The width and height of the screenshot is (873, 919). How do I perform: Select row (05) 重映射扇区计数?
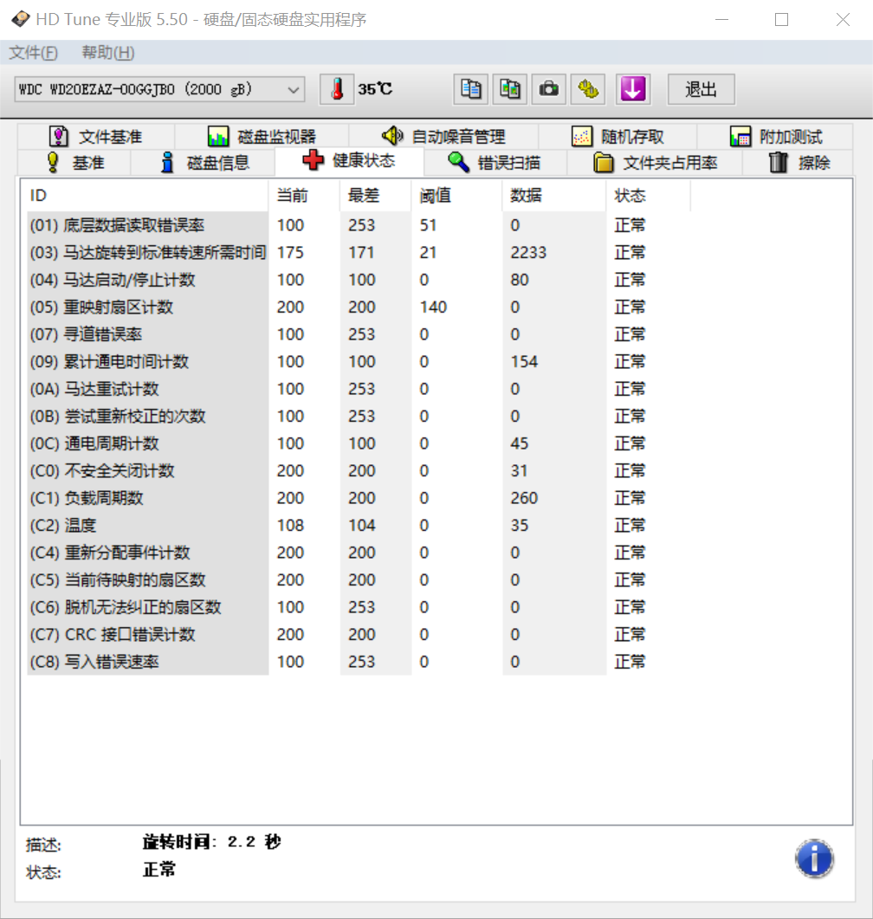pos(358,307)
